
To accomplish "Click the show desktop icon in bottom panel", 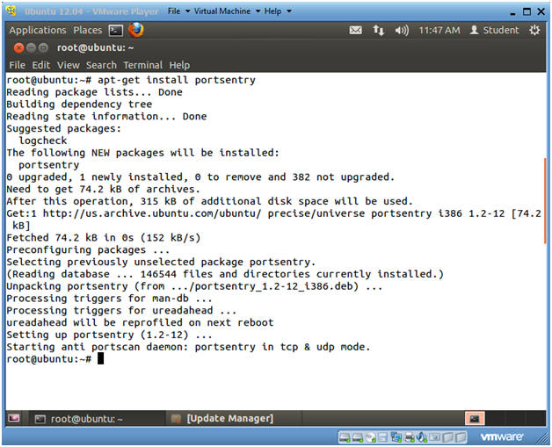I will [x=14, y=418].
